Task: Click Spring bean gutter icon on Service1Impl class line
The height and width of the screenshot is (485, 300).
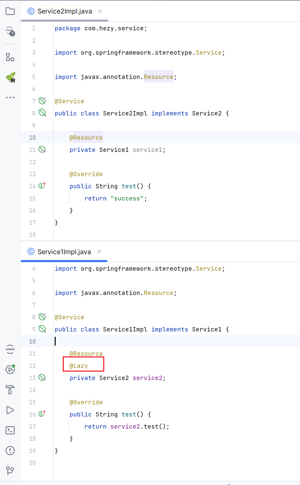Action: (x=42, y=329)
